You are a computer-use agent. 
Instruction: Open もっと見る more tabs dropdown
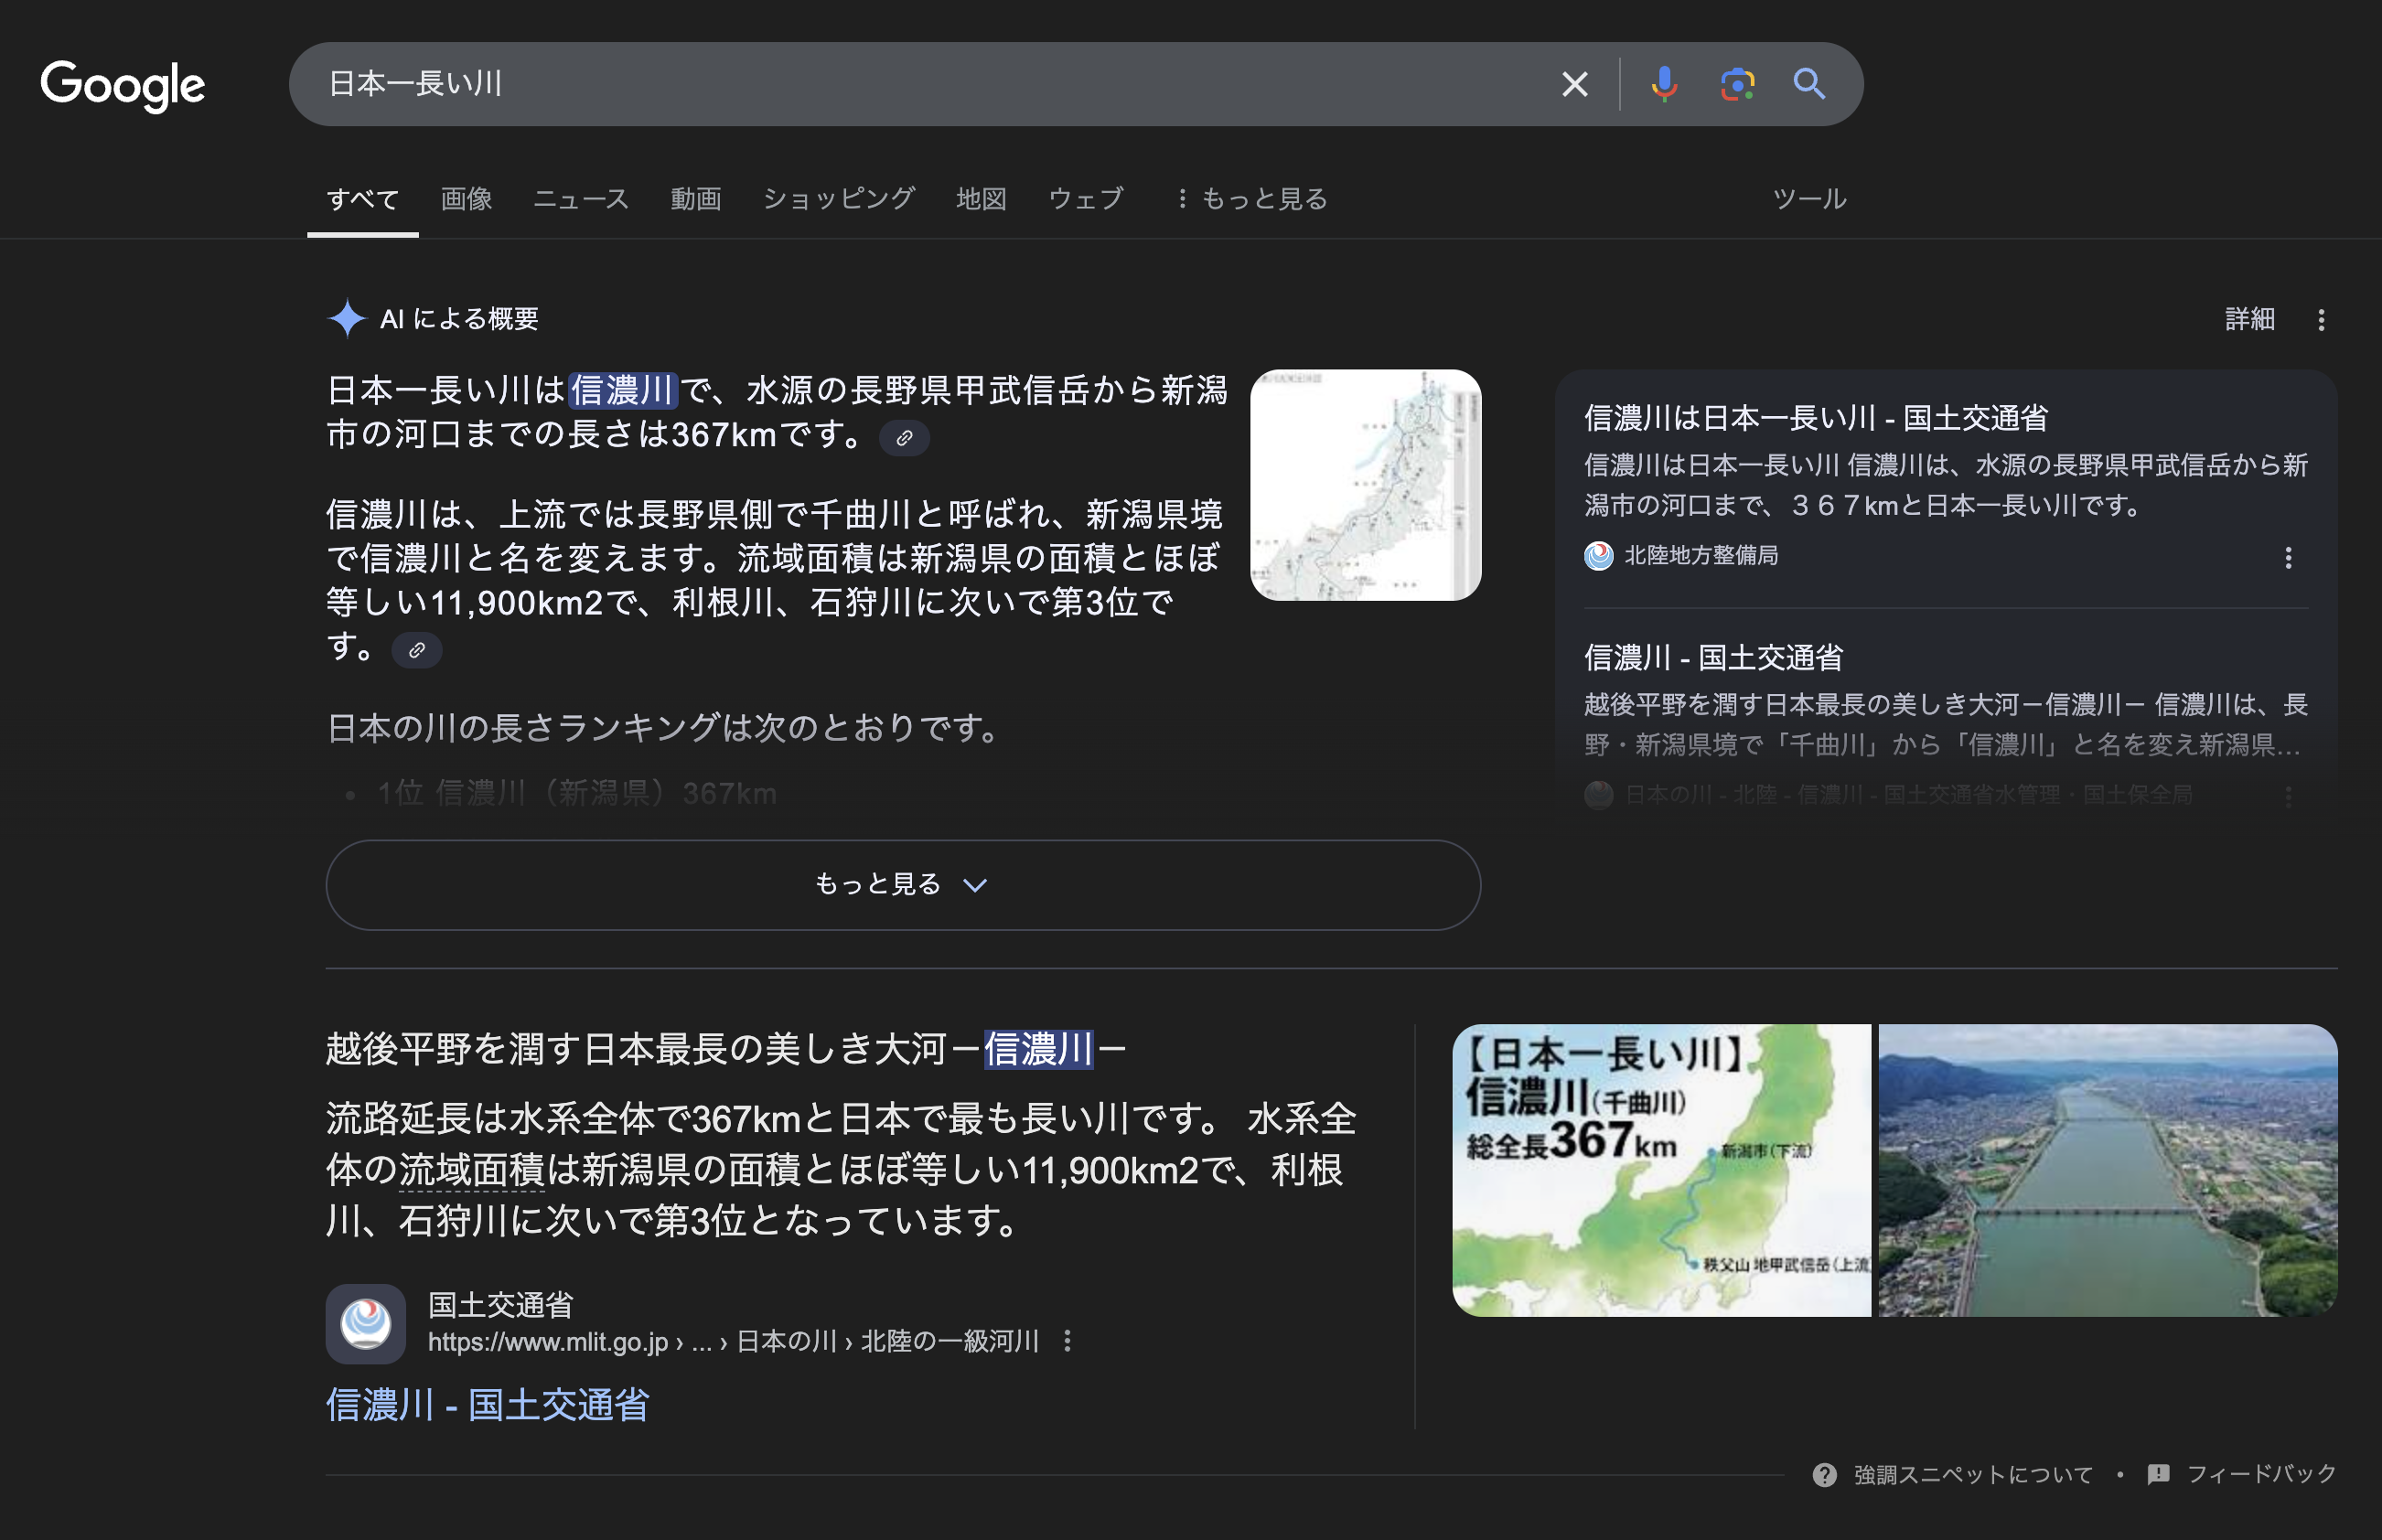(1252, 199)
